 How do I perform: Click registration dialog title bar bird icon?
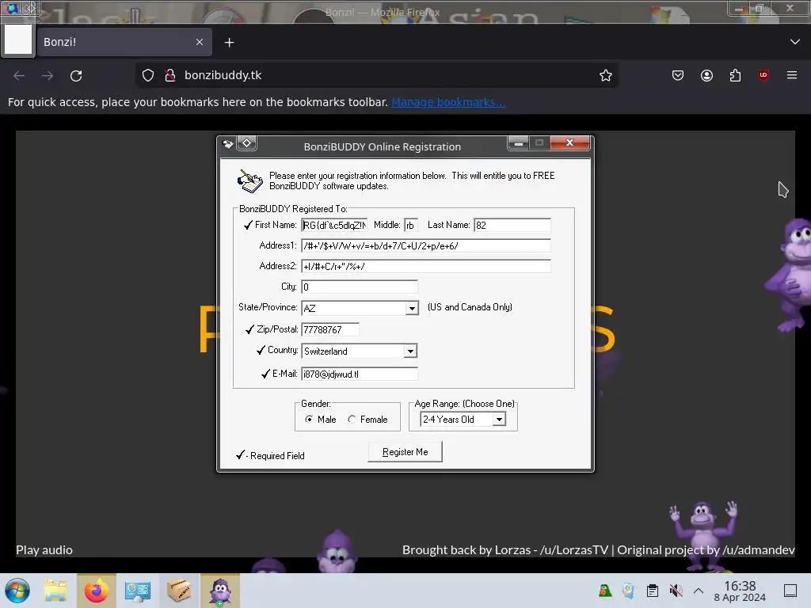228,144
